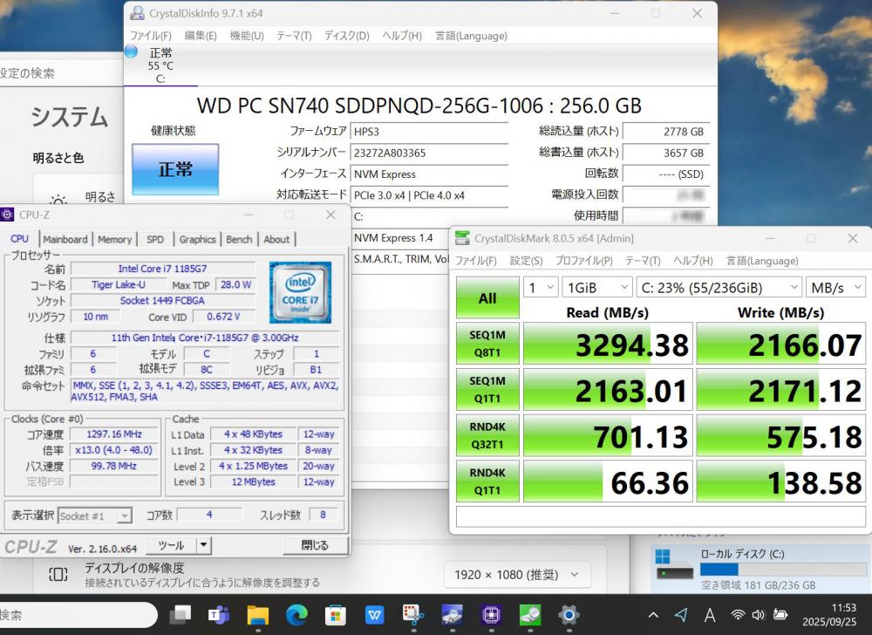Open File Explorer from the taskbar
This screenshot has height=635, width=872.
click(x=258, y=614)
